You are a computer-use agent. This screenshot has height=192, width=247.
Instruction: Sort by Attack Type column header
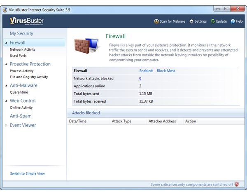coord(128,121)
